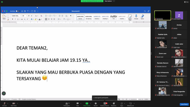Click the Paste clipboard icon

(x=4, y=16)
